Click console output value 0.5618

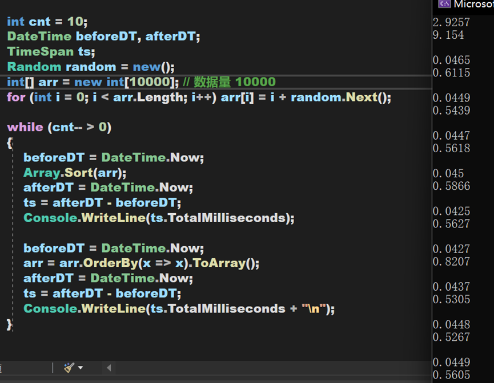451,148
